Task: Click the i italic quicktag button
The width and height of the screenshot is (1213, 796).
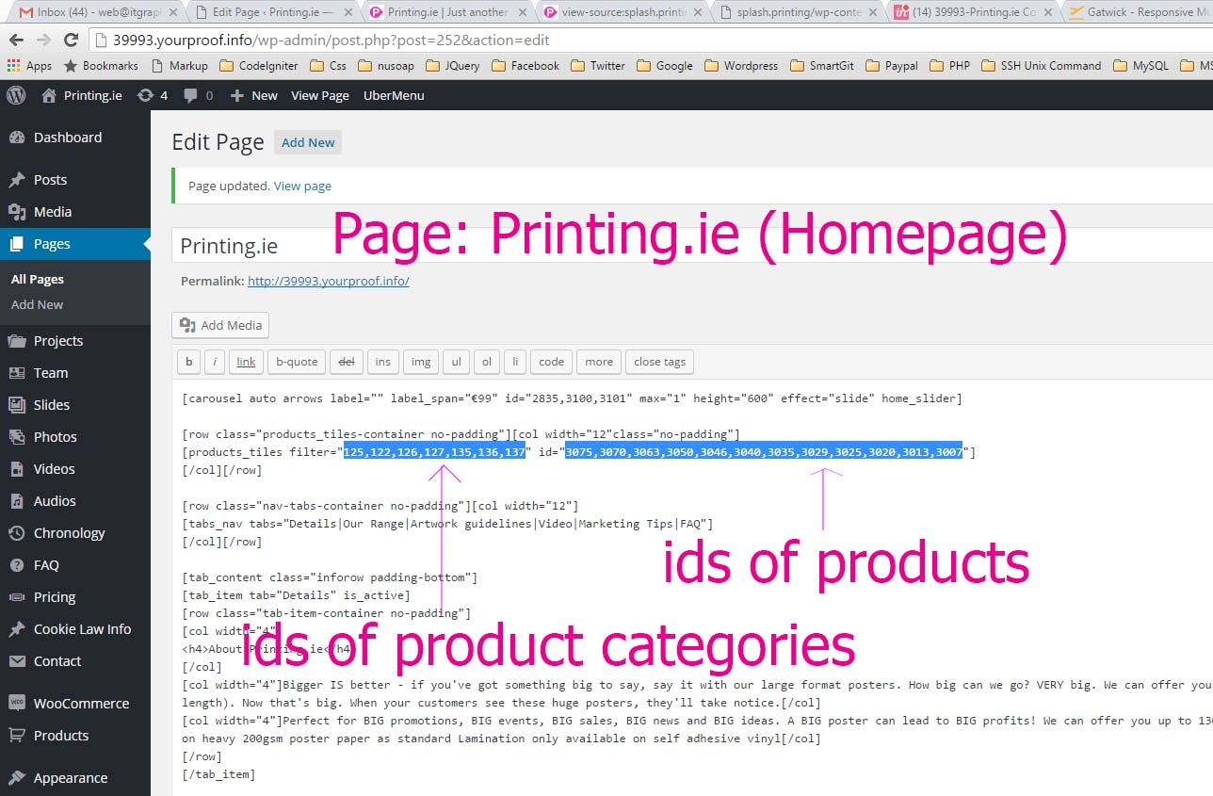Action: (214, 362)
